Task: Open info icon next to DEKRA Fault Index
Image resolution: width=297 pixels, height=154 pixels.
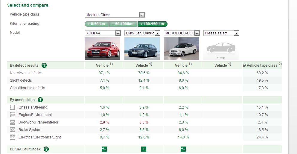Action: 46,149
